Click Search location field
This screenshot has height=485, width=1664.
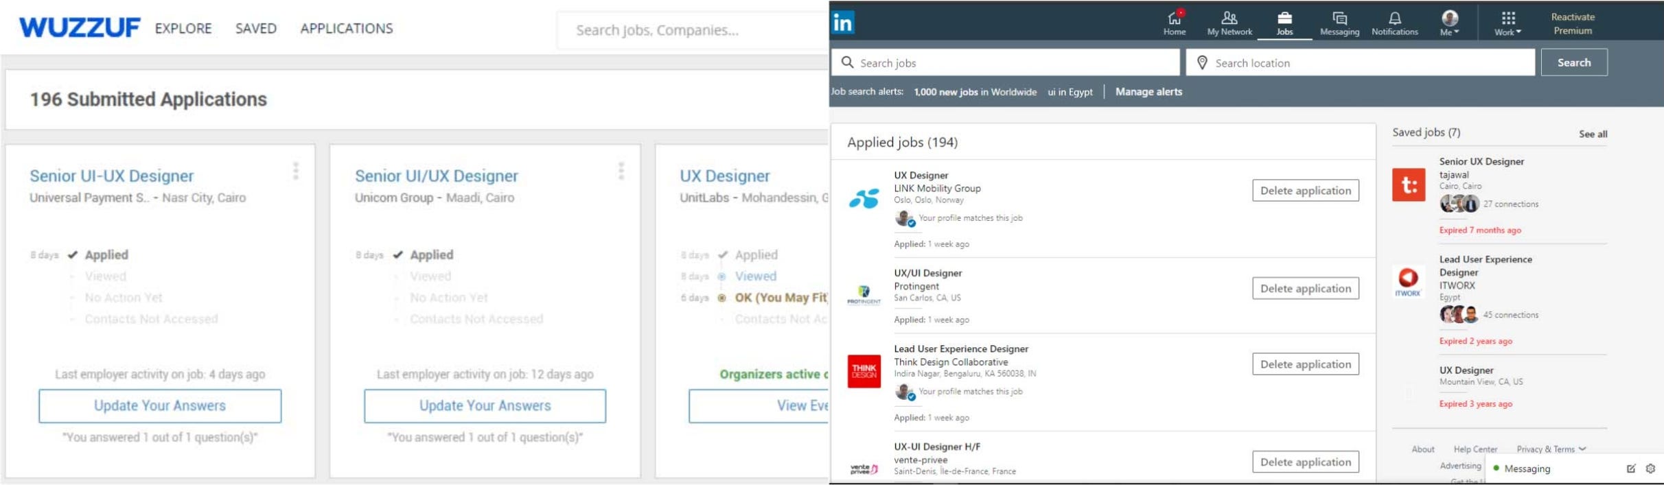click(x=1361, y=62)
